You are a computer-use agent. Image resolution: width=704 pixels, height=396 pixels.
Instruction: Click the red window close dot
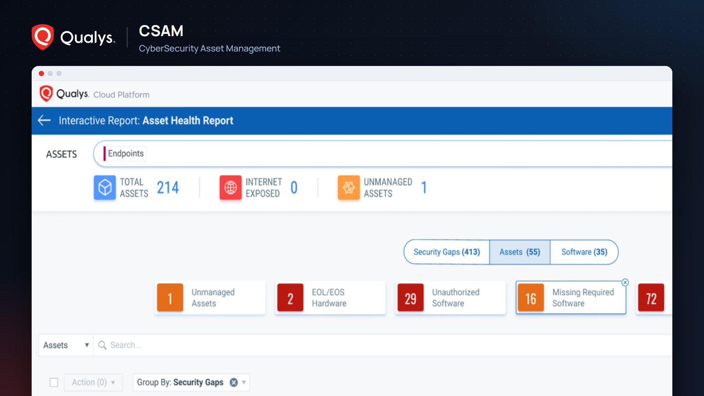41,73
